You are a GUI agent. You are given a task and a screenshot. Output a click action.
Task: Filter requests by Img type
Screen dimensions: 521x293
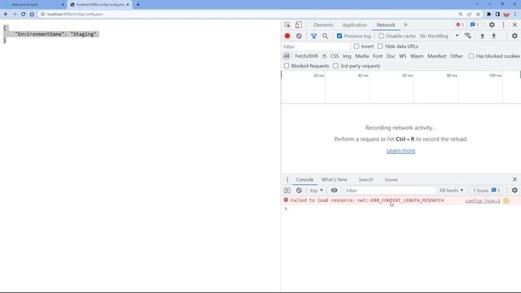(347, 56)
